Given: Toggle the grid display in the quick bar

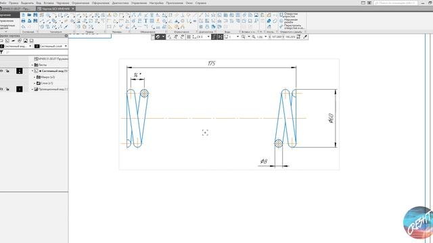Looking at the screenshot, I should (x=189, y=36).
